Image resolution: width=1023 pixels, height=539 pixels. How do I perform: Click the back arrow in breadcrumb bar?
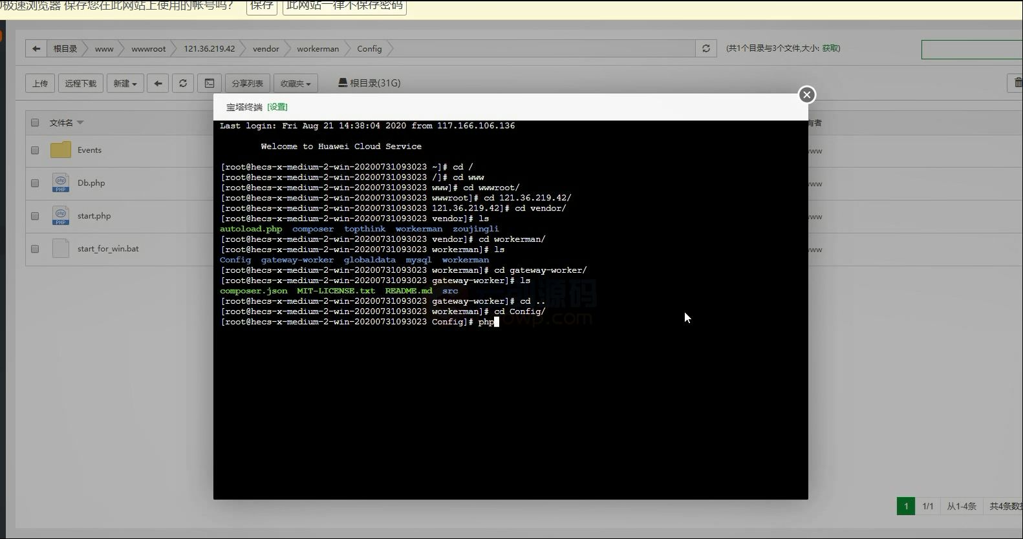(x=36, y=48)
